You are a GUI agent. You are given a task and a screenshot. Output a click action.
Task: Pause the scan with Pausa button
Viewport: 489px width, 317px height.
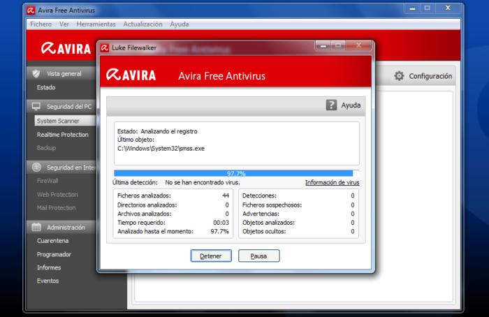pos(259,256)
